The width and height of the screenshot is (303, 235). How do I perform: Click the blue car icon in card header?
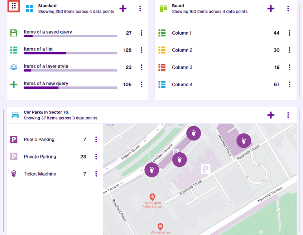(x=15, y=115)
